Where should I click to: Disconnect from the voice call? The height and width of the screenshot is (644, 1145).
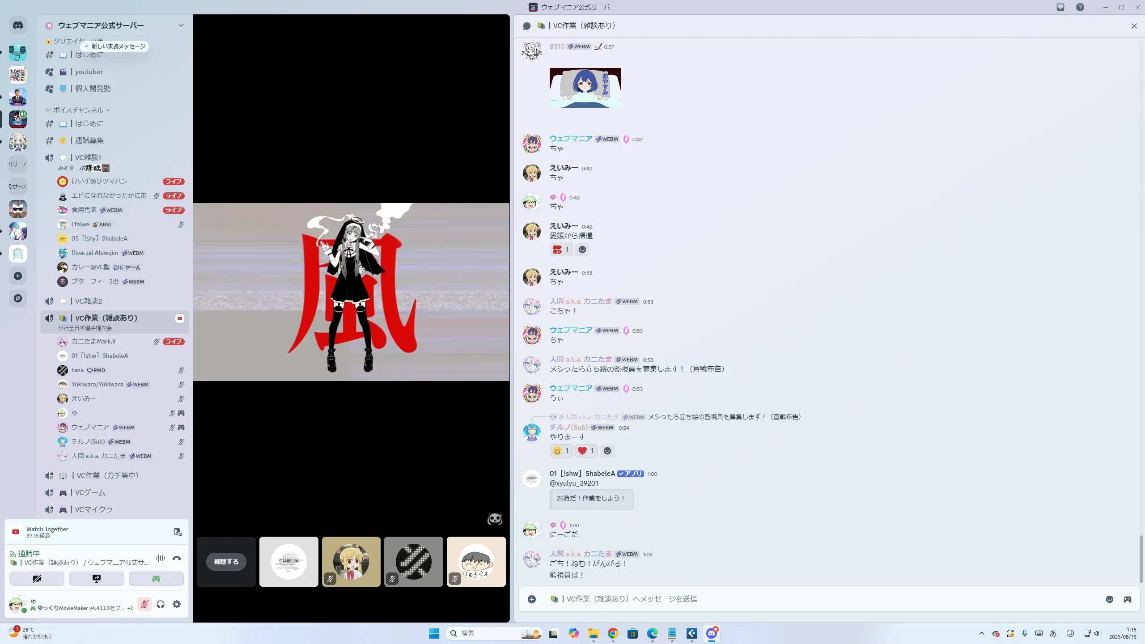click(177, 558)
